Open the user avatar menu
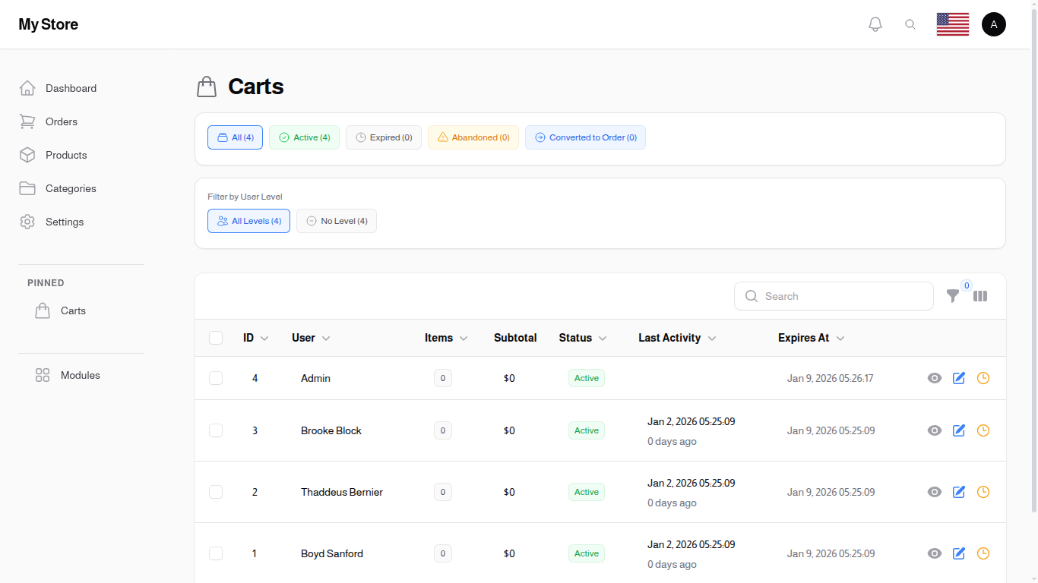This screenshot has width=1038, height=583. [x=994, y=24]
